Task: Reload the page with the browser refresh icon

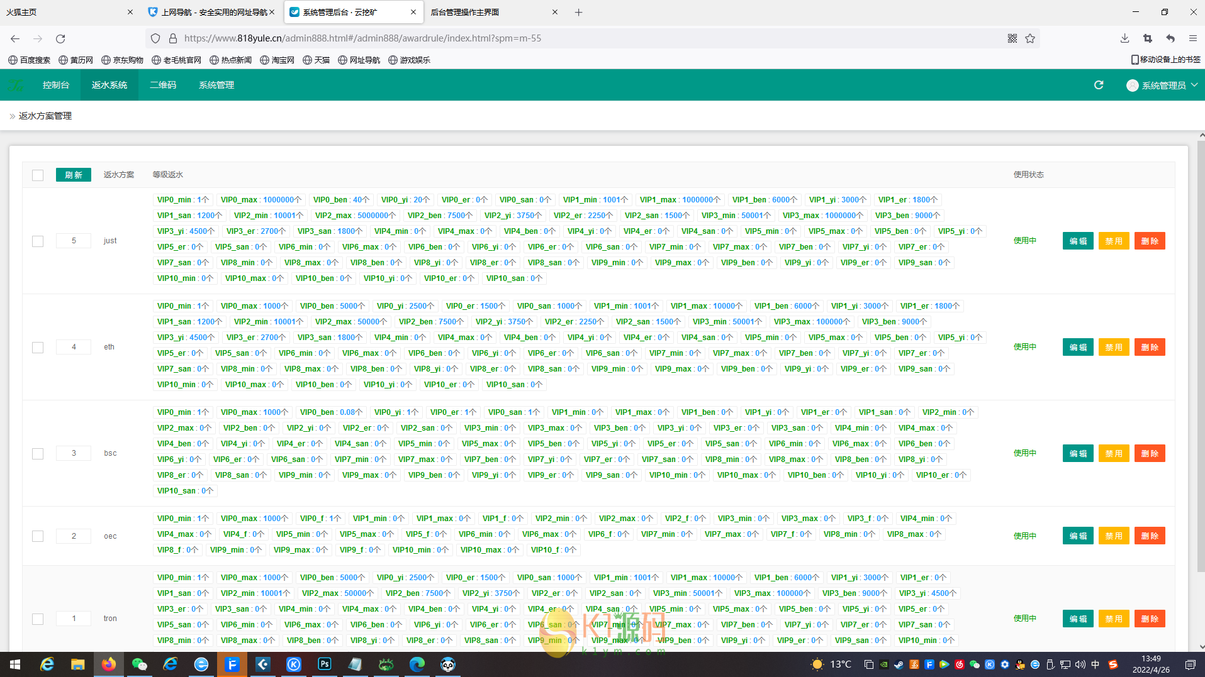Action: pos(60,38)
